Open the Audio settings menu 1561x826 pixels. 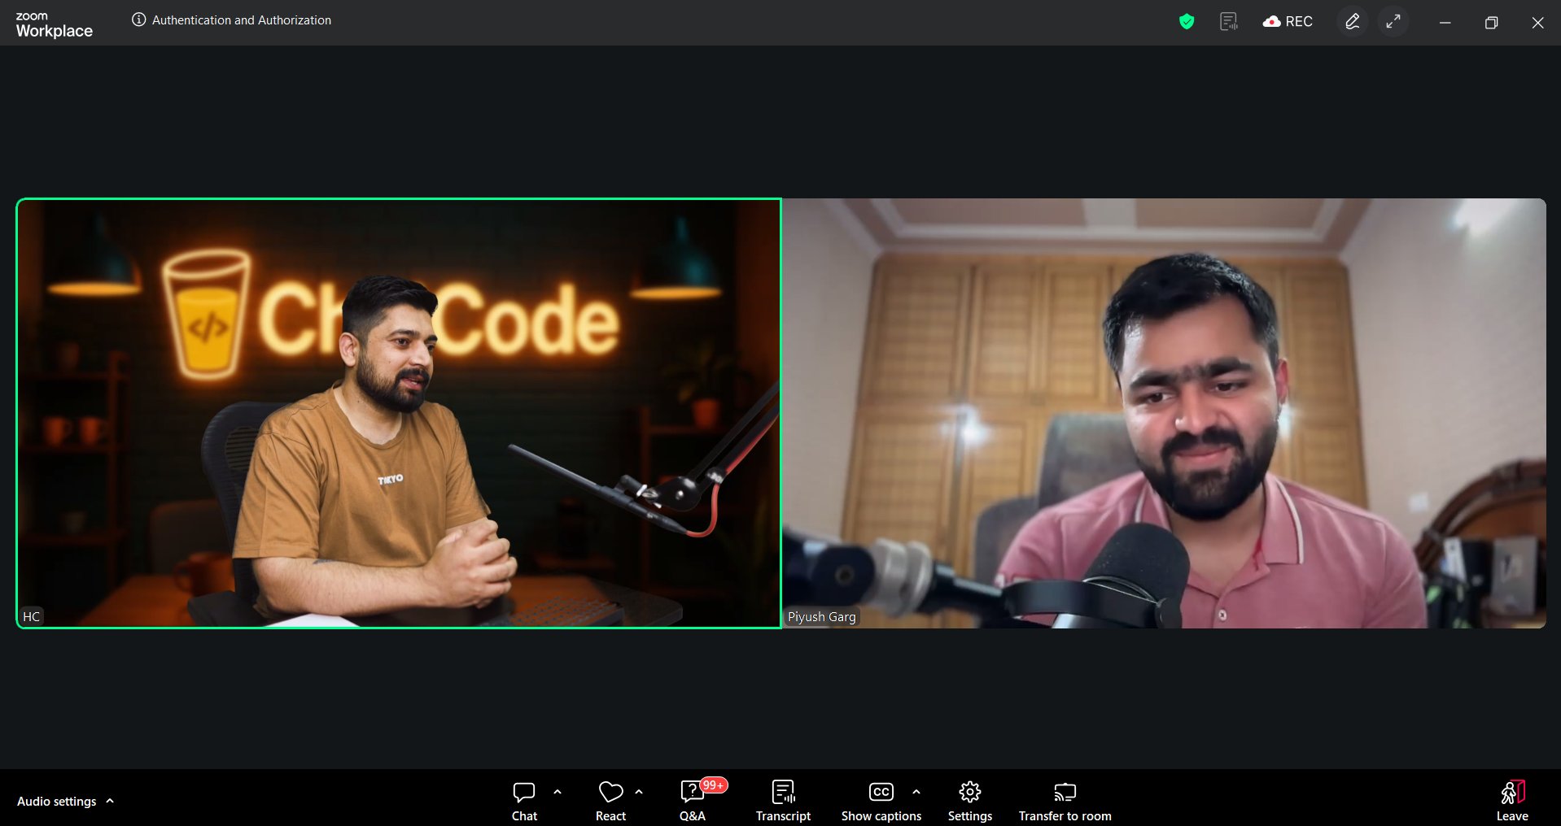pos(65,802)
